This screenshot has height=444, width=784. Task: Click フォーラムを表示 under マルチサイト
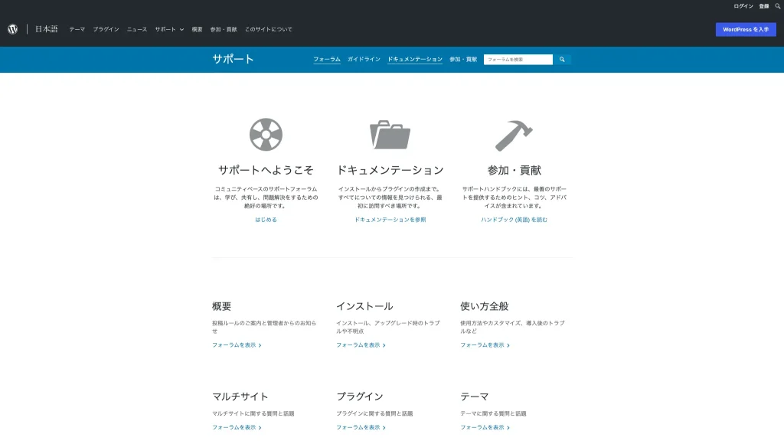coord(237,427)
